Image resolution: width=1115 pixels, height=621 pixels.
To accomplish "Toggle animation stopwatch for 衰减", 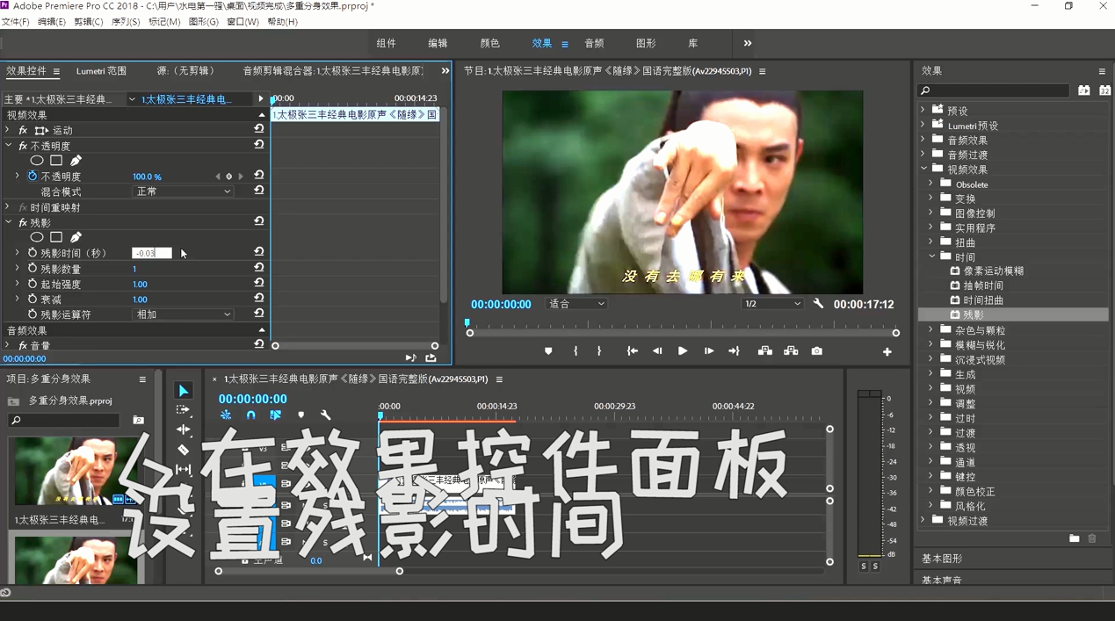I will [x=33, y=300].
